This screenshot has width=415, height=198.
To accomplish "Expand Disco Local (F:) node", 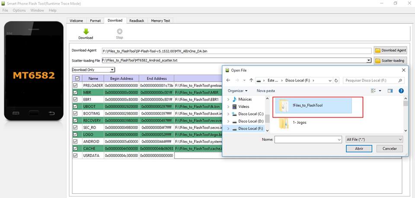I will 228,129.
